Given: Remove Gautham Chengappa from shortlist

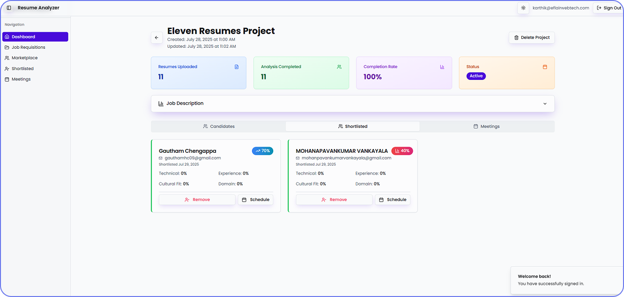Looking at the screenshot, I should click(x=197, y=200).
